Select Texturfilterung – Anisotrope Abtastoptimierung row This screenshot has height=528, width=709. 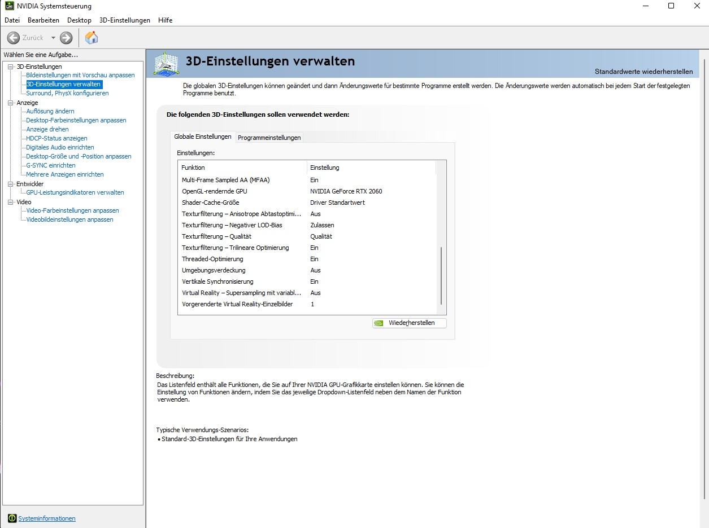pos(307,214)
